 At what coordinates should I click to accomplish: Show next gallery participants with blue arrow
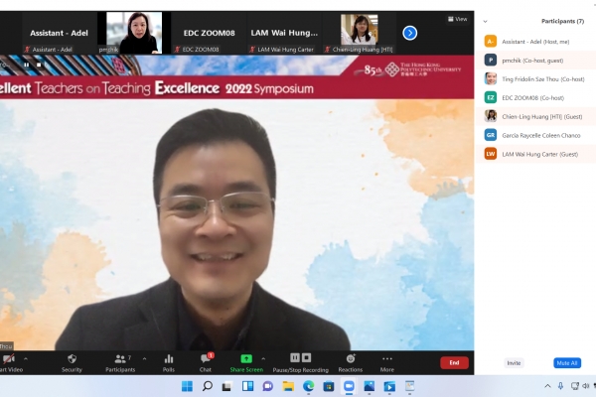[x=409, y=33]
